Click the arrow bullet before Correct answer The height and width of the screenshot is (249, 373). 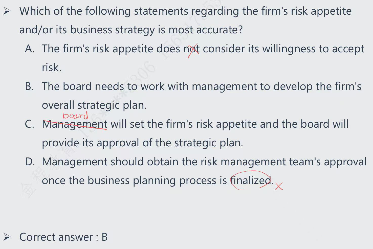(x=7, y=237)
